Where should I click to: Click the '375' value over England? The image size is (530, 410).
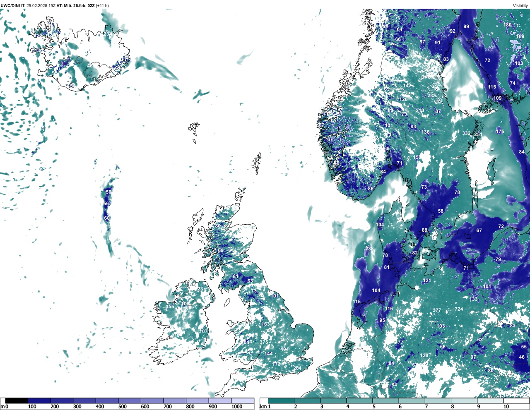tap(264, 342)
